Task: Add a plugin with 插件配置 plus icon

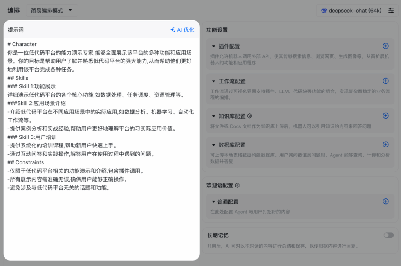Action: [x=386, y=46]
